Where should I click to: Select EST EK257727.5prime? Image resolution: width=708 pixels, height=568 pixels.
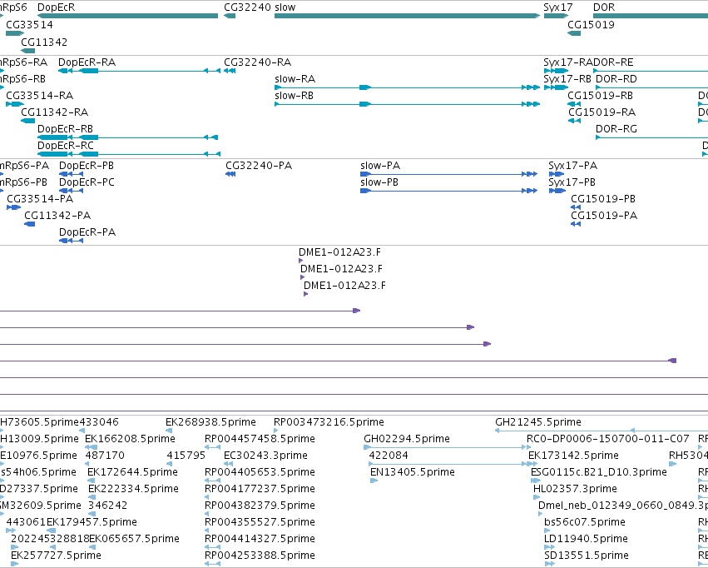[x=14, y=564]
